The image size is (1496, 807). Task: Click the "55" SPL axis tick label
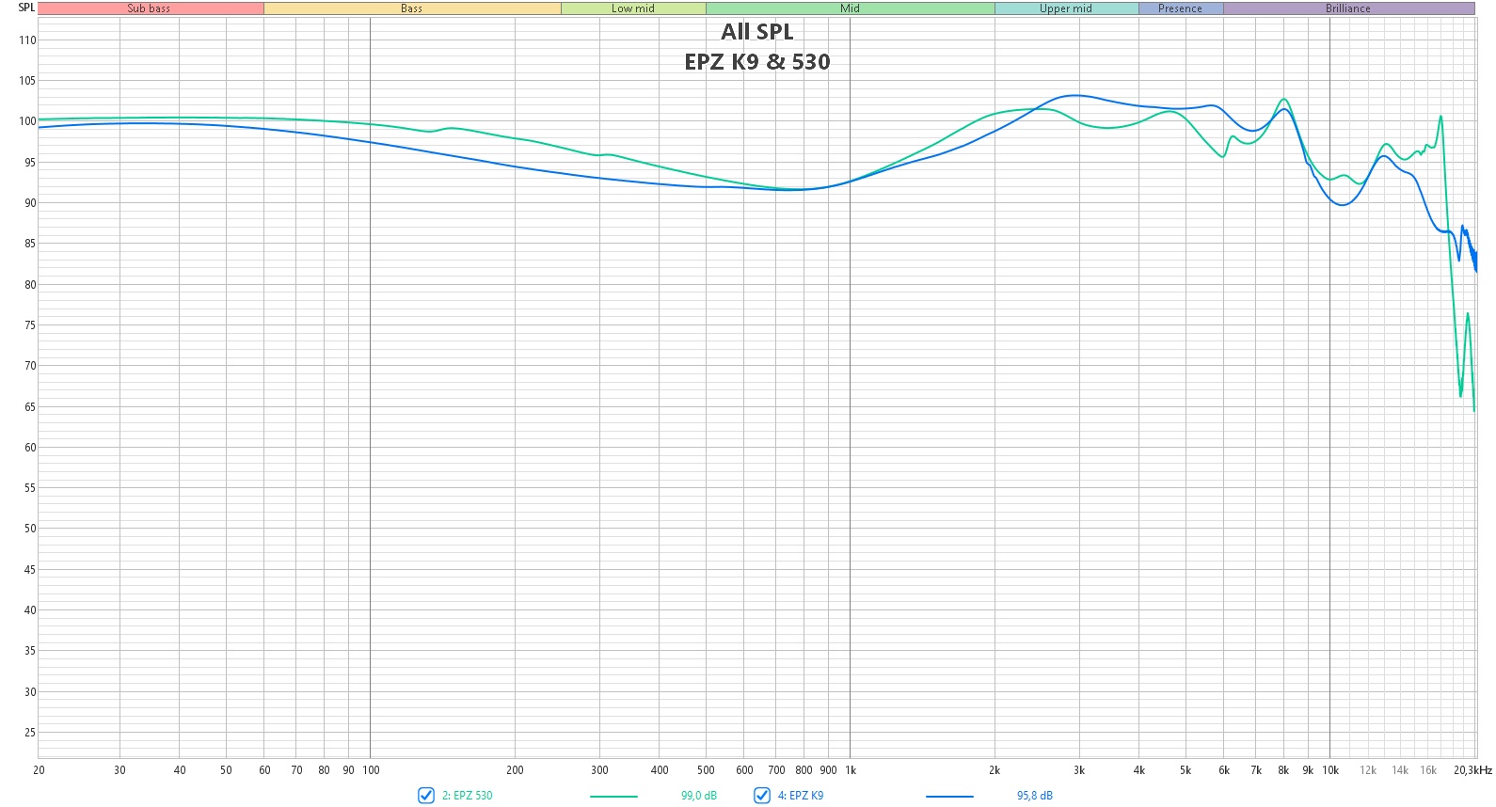[x=30, y=488]
